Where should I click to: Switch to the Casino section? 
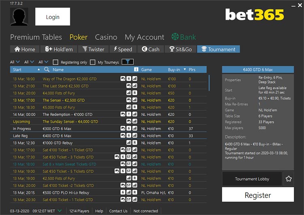[106, 37]
